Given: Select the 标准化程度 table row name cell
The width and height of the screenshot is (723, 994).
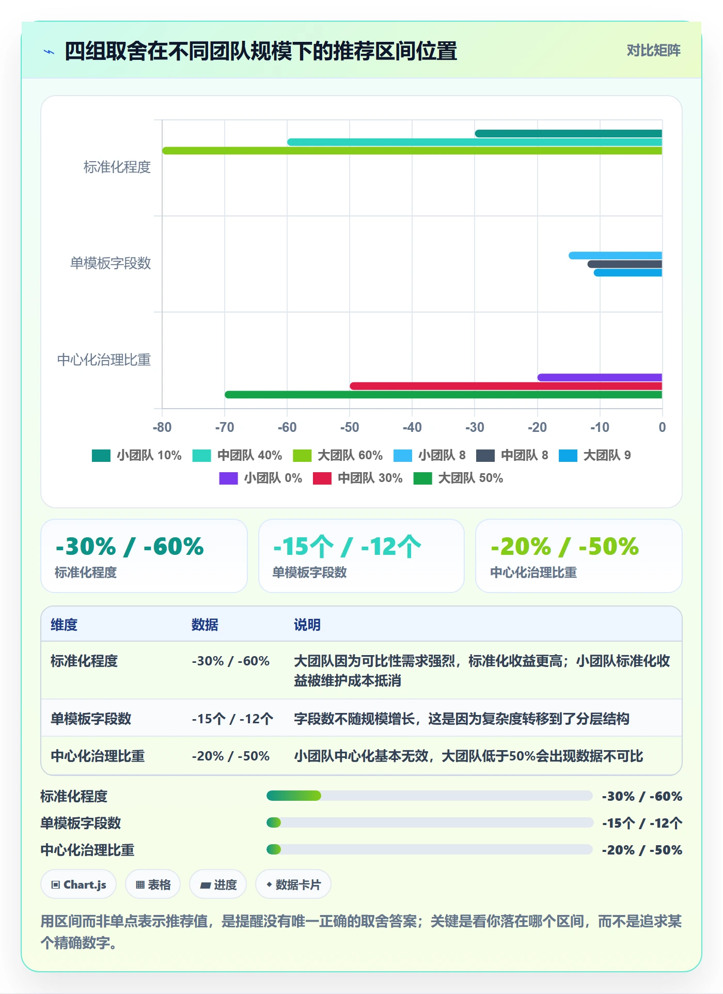Looking at the screenshot, I should [x=84, y=661].
